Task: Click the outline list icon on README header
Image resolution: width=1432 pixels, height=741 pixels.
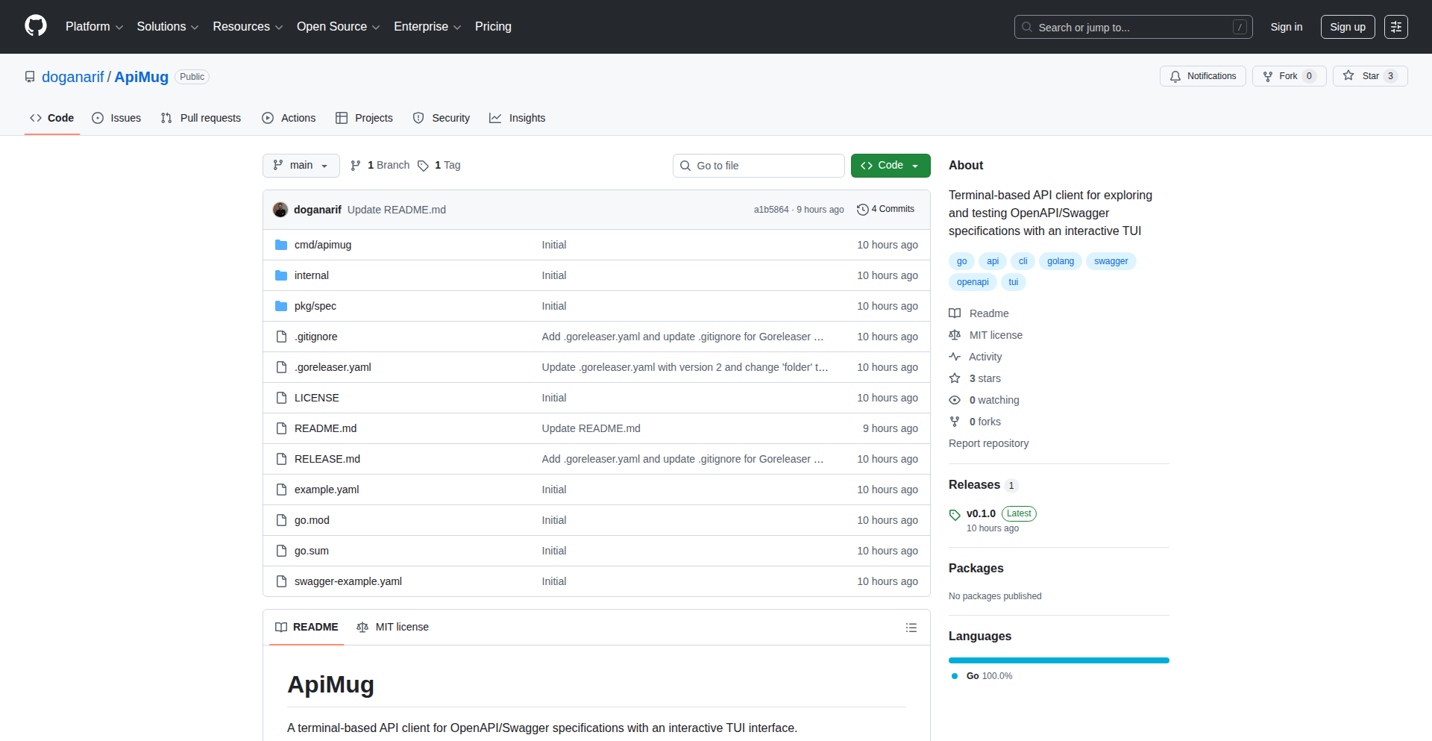Action: pyautogui.click(x=911, y=628)
